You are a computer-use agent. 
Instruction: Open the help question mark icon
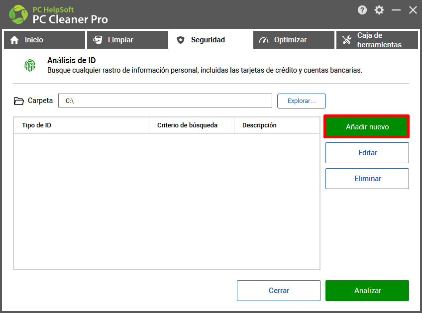click(x=362, y=10)
